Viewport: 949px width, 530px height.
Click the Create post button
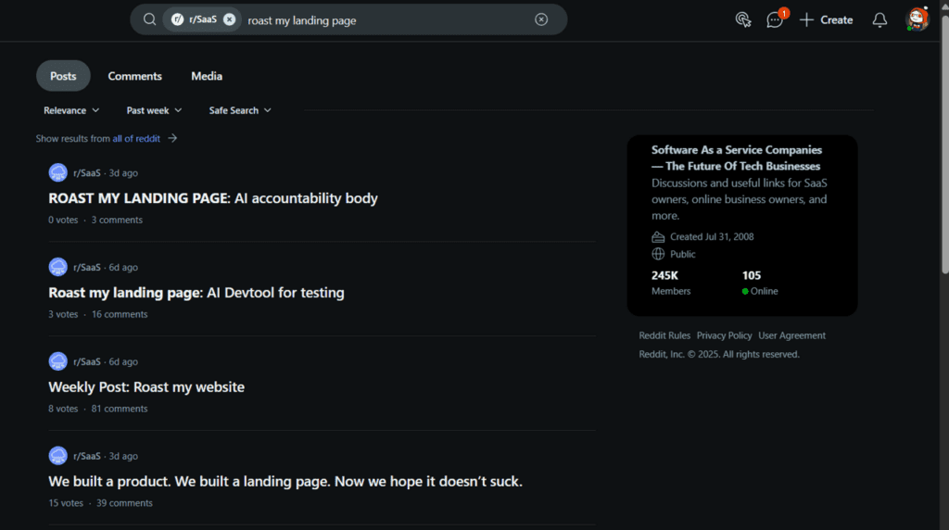826,19
